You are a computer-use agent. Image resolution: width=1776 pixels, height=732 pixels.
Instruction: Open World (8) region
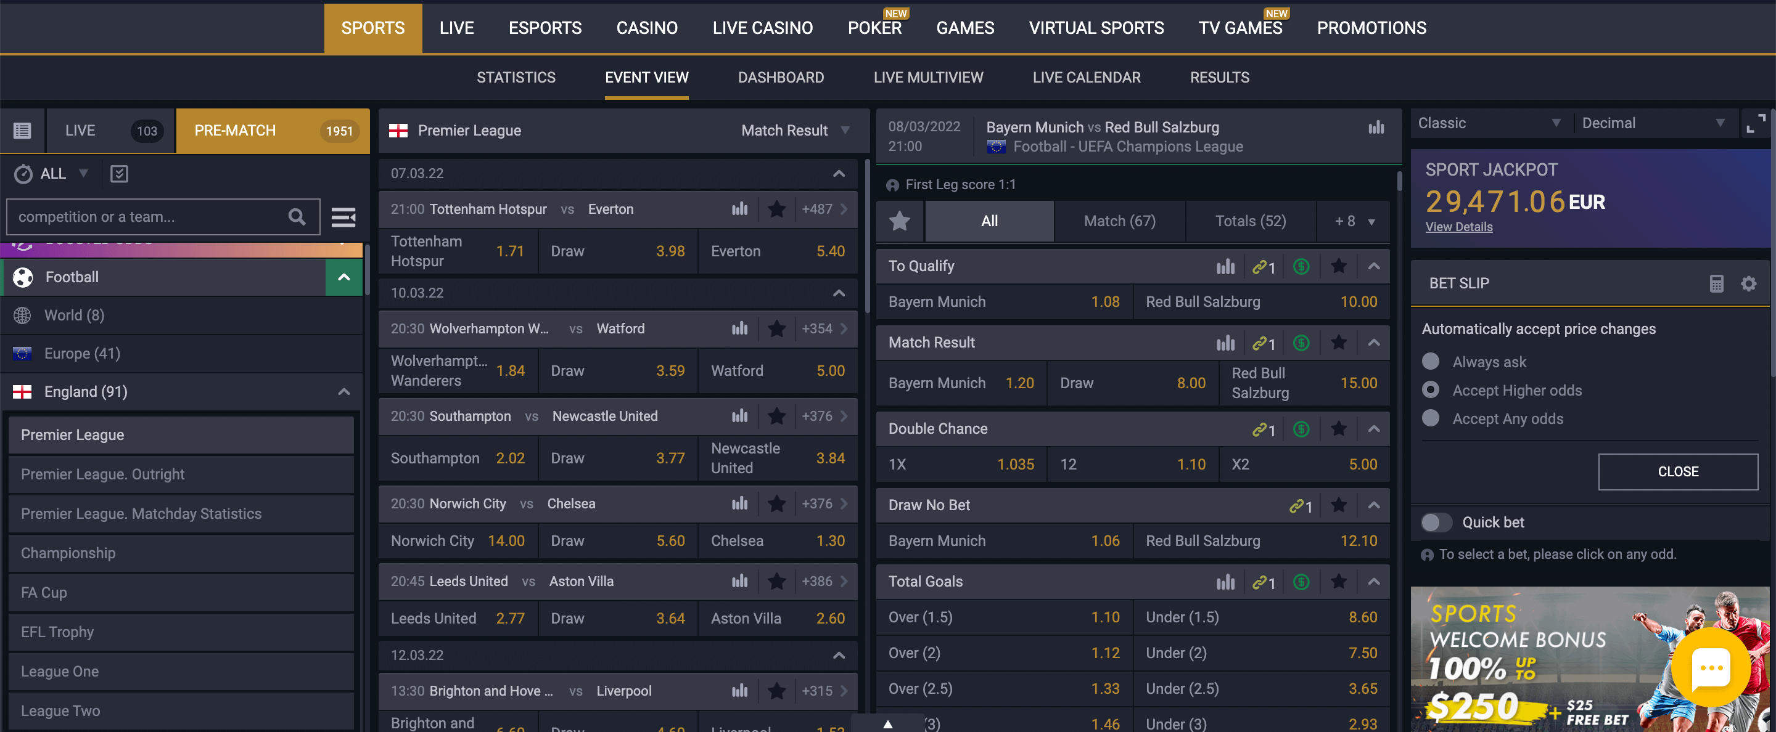181,315
